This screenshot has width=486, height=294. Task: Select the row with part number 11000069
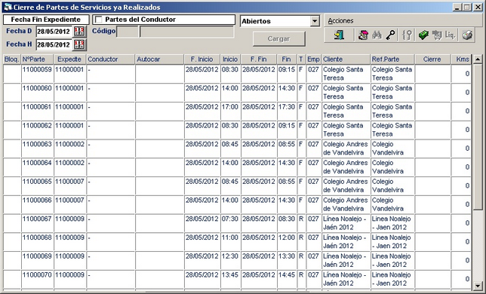[237, 261]
